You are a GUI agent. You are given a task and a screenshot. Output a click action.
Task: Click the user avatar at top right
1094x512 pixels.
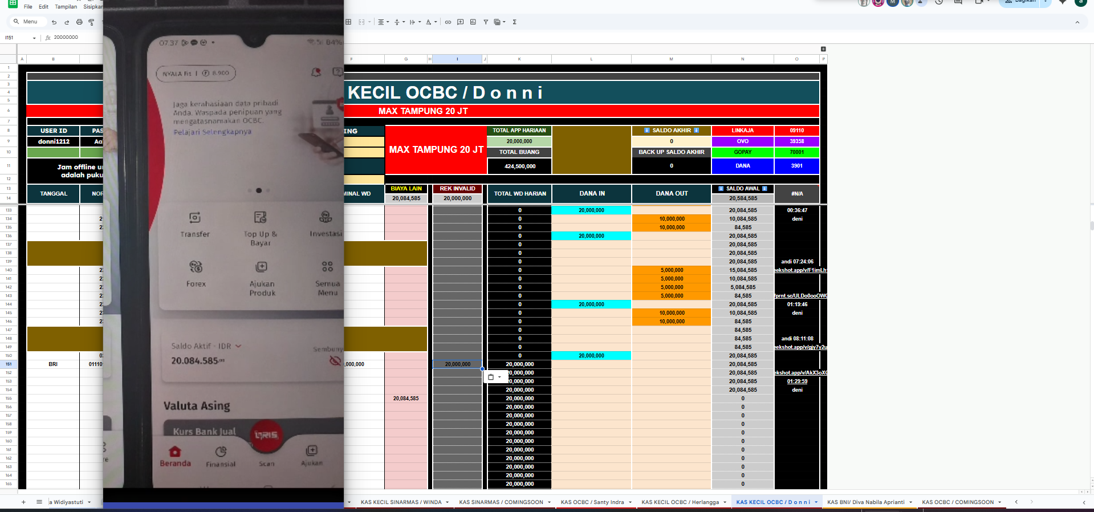pyautogui.click(x=1080, y=2)
